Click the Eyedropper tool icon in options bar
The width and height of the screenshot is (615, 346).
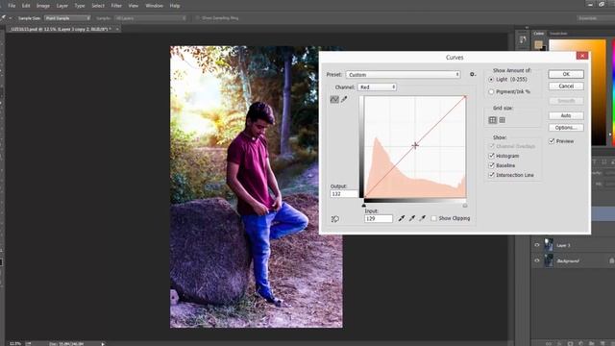[4, 18]
